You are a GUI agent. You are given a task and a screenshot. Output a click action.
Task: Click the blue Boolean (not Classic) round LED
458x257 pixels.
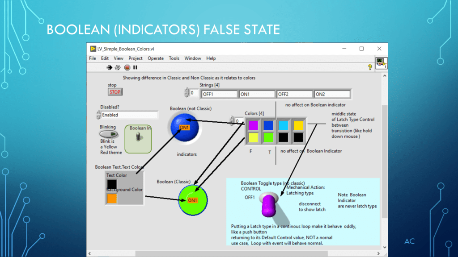point(184,127)
